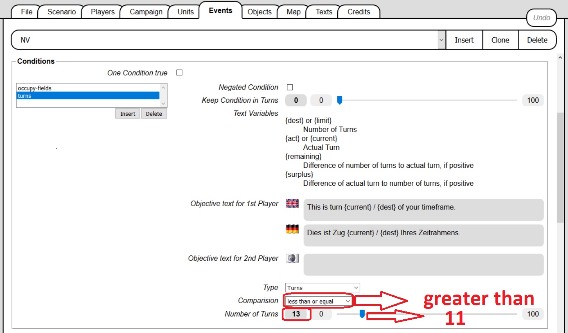The image size is (568, 333).
Task: Open the Players tab
Action: [x=103, y=12]
